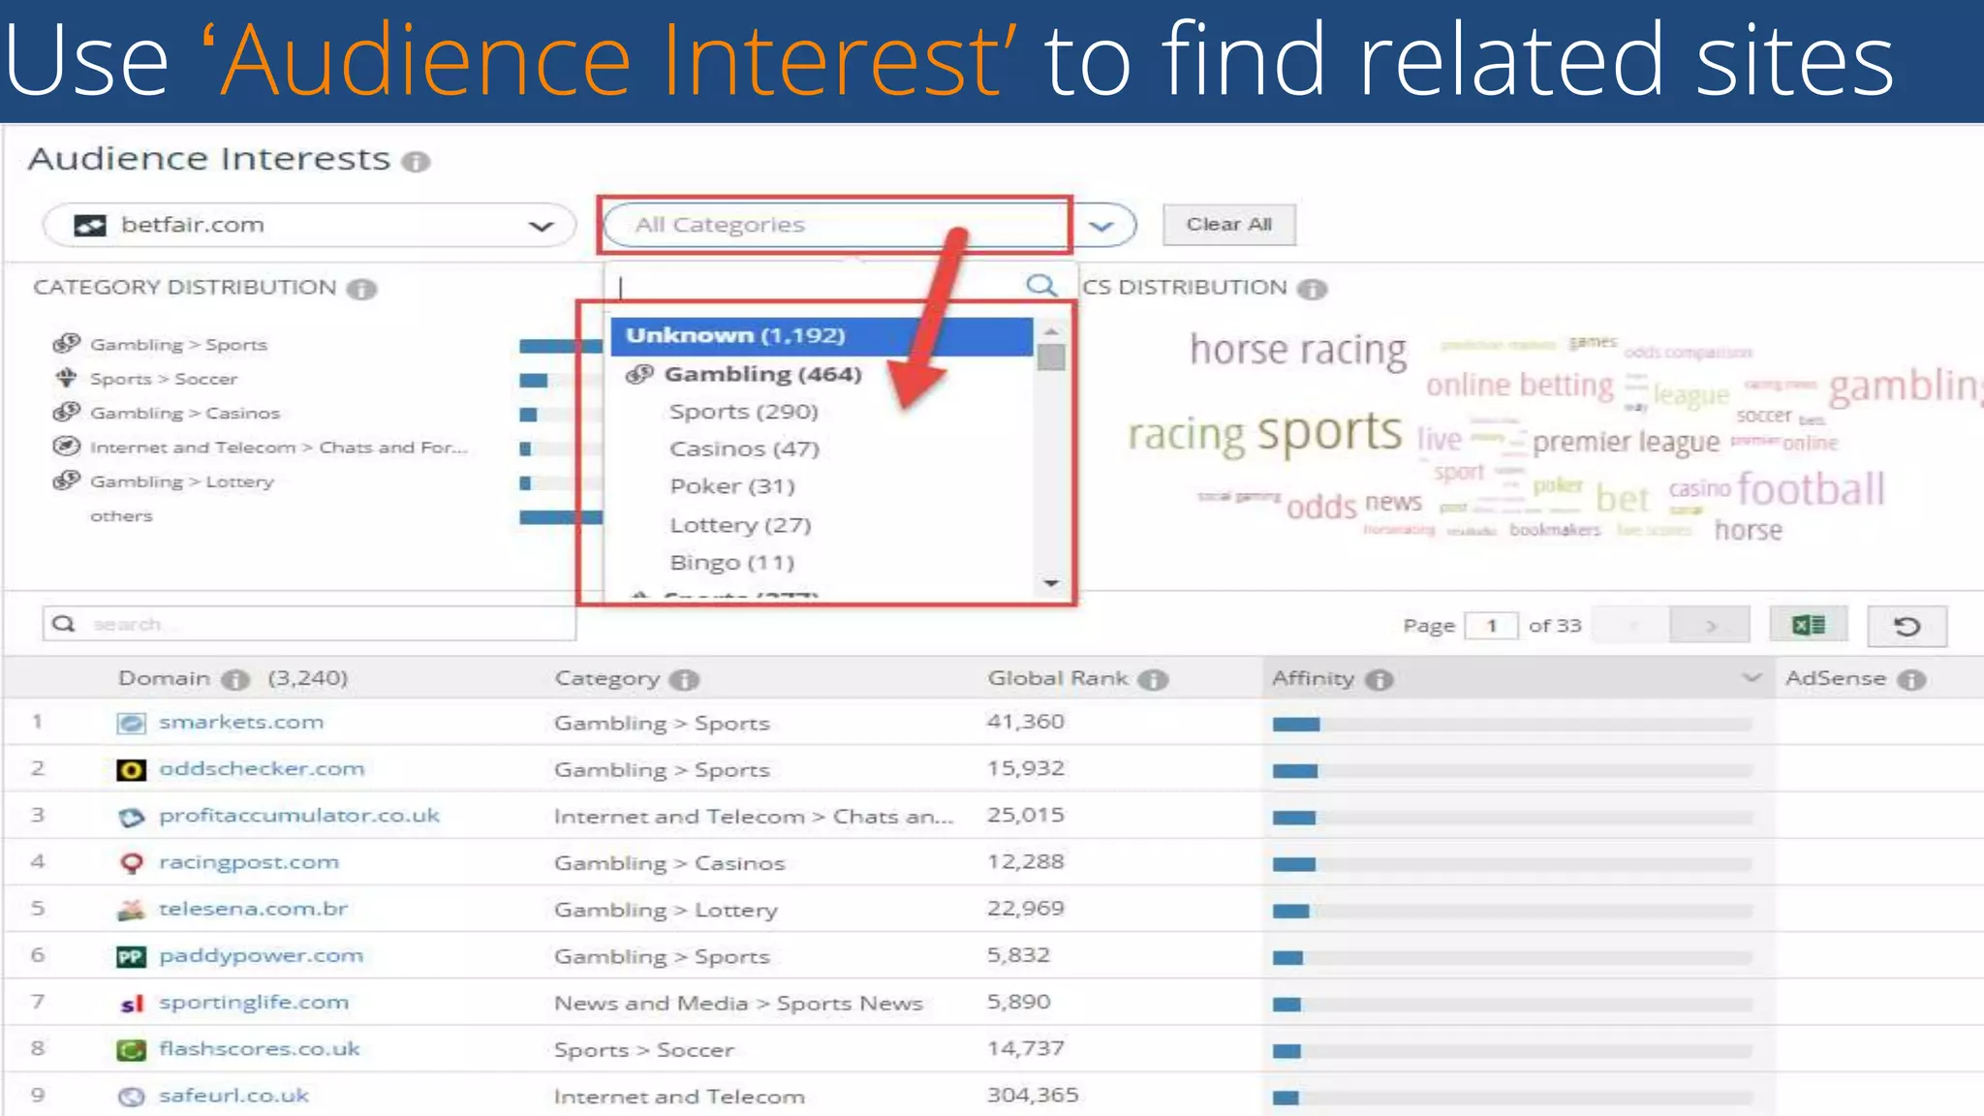The width and height of the screenshot is (1984, 1116).
Task: Open the flashscores.co.uk link
Action: click(260, 1049)
